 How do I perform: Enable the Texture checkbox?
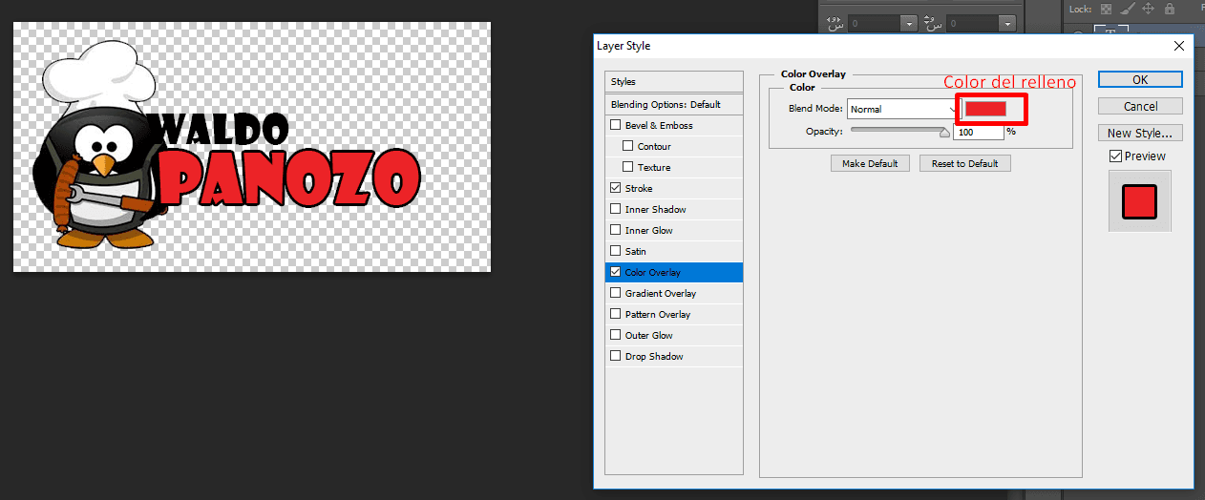(627, 167)
